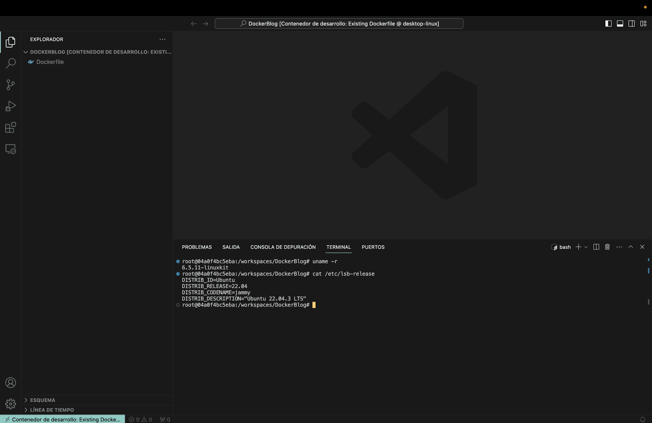Click the Explorer more actions ellipsis
The image size is (652, 423).
(162, 39)
